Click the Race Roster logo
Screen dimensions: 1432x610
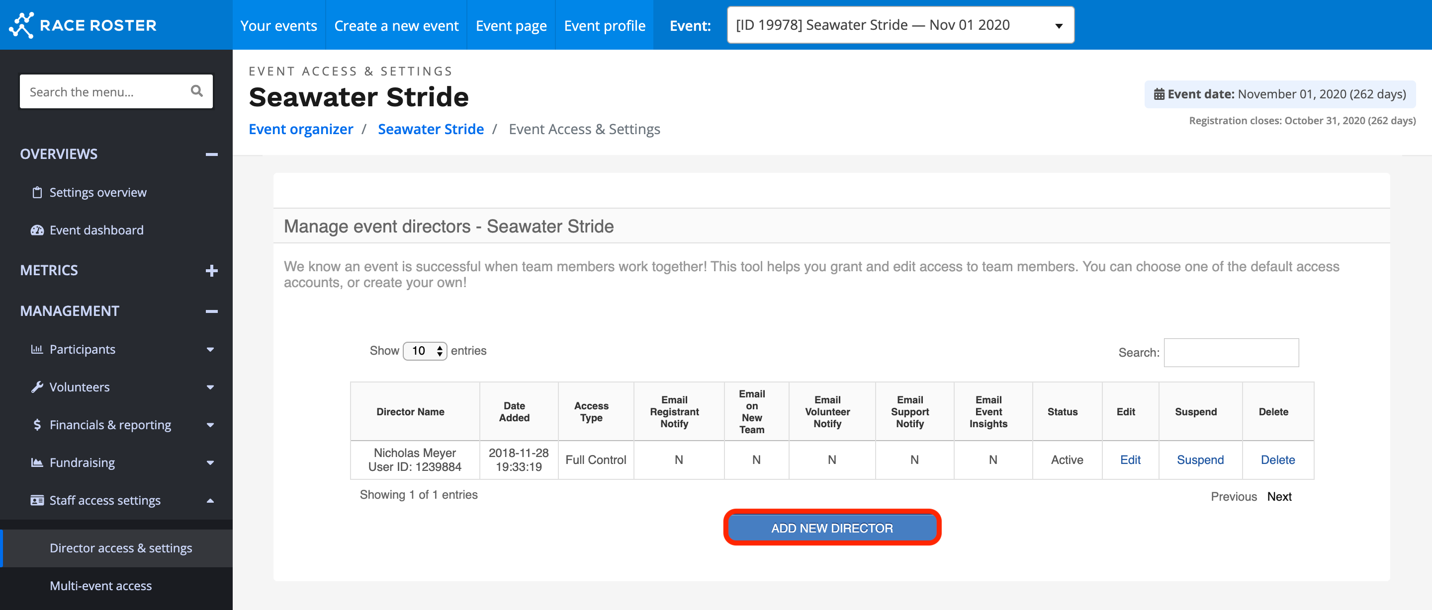click(83, 25)
